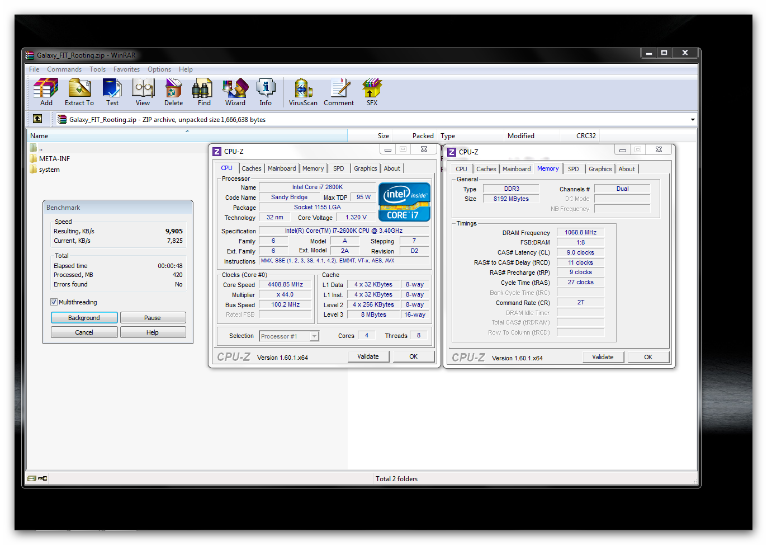Viewport: 767px width, 545px height.
Task: Click the CPU-Z app icon in Memory window
Action: pyautogui.click(x=452, y=152)
